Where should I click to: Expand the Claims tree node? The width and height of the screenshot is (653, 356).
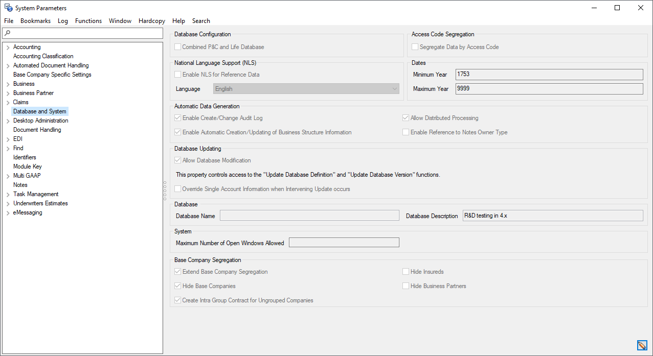(x=7, y=102)
